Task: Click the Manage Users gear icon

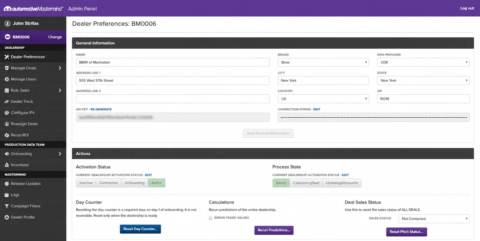Action: coord(7,79)
